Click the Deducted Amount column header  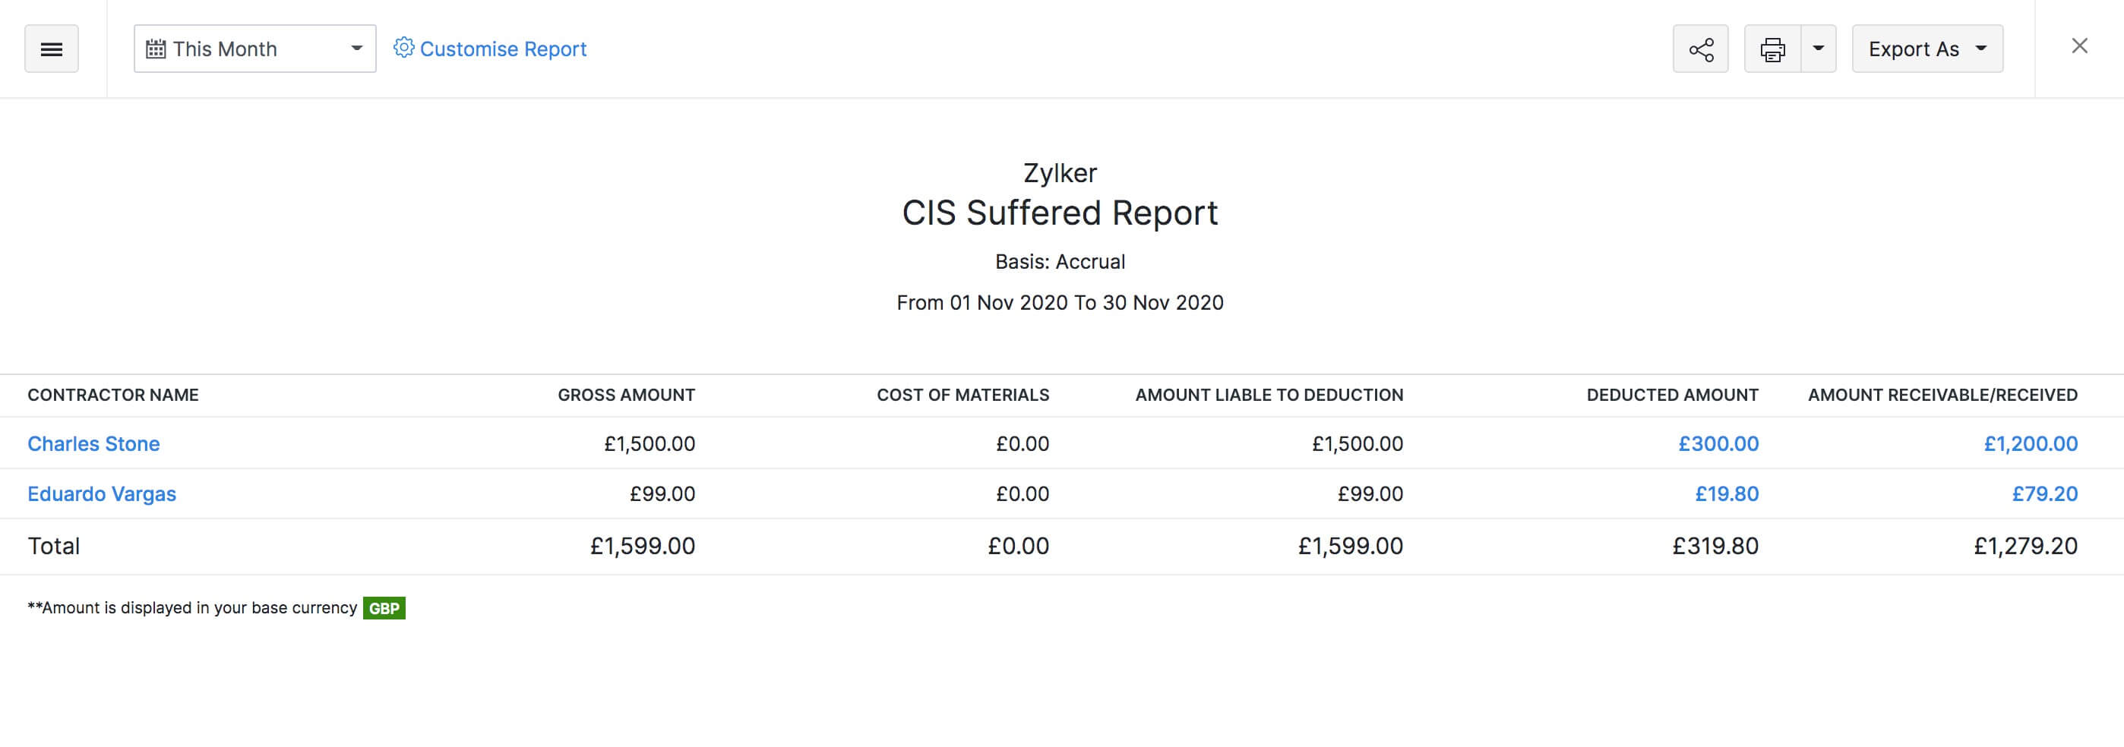coord(1672,396)
